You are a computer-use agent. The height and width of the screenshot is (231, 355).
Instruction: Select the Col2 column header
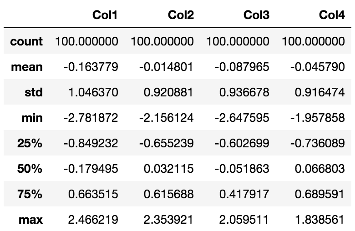click(x=181, y=15)
